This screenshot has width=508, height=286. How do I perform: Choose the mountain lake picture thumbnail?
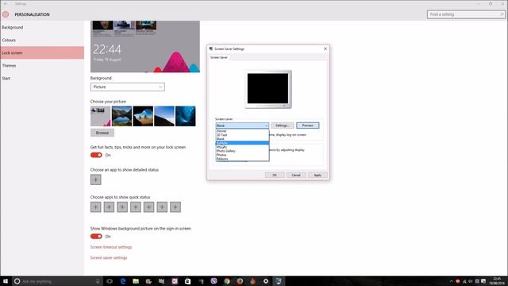(x=121, y=116)
